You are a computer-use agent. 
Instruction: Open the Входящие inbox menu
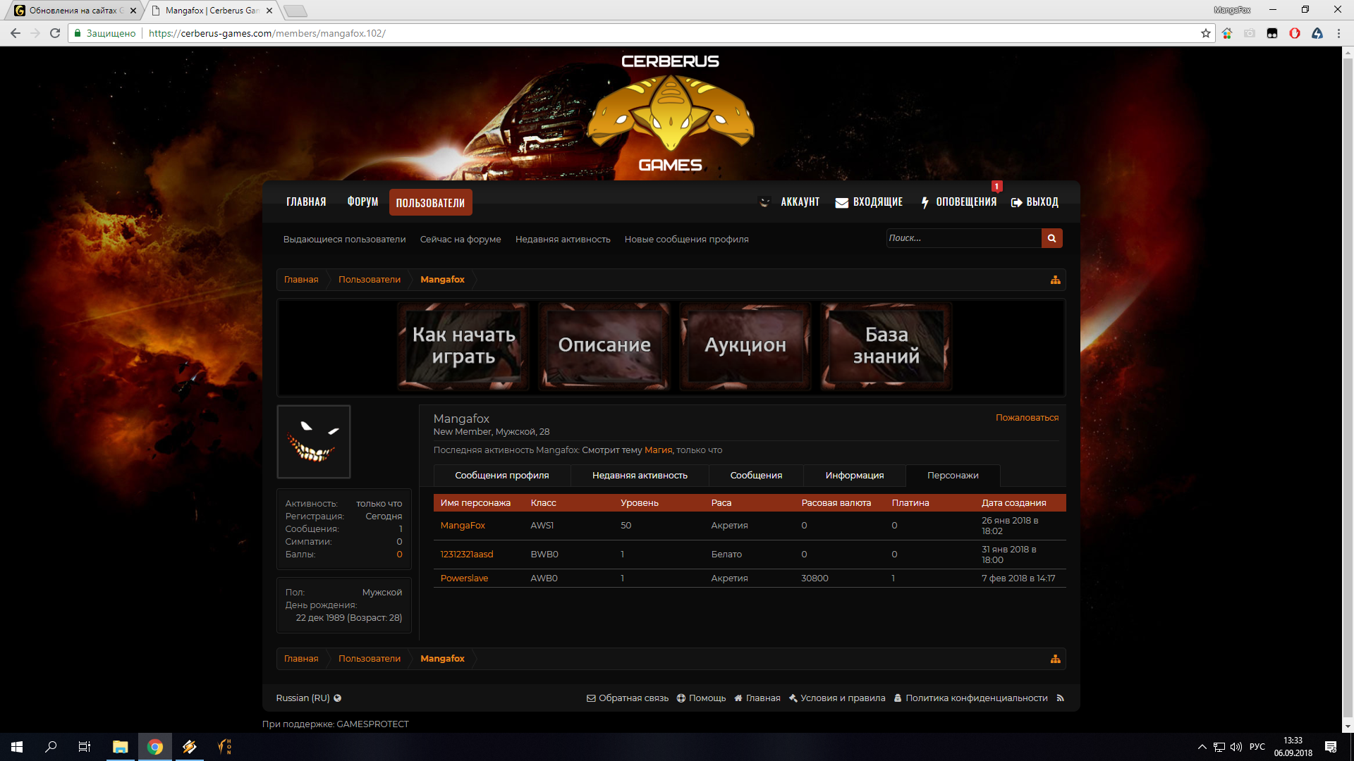point(869,202)
